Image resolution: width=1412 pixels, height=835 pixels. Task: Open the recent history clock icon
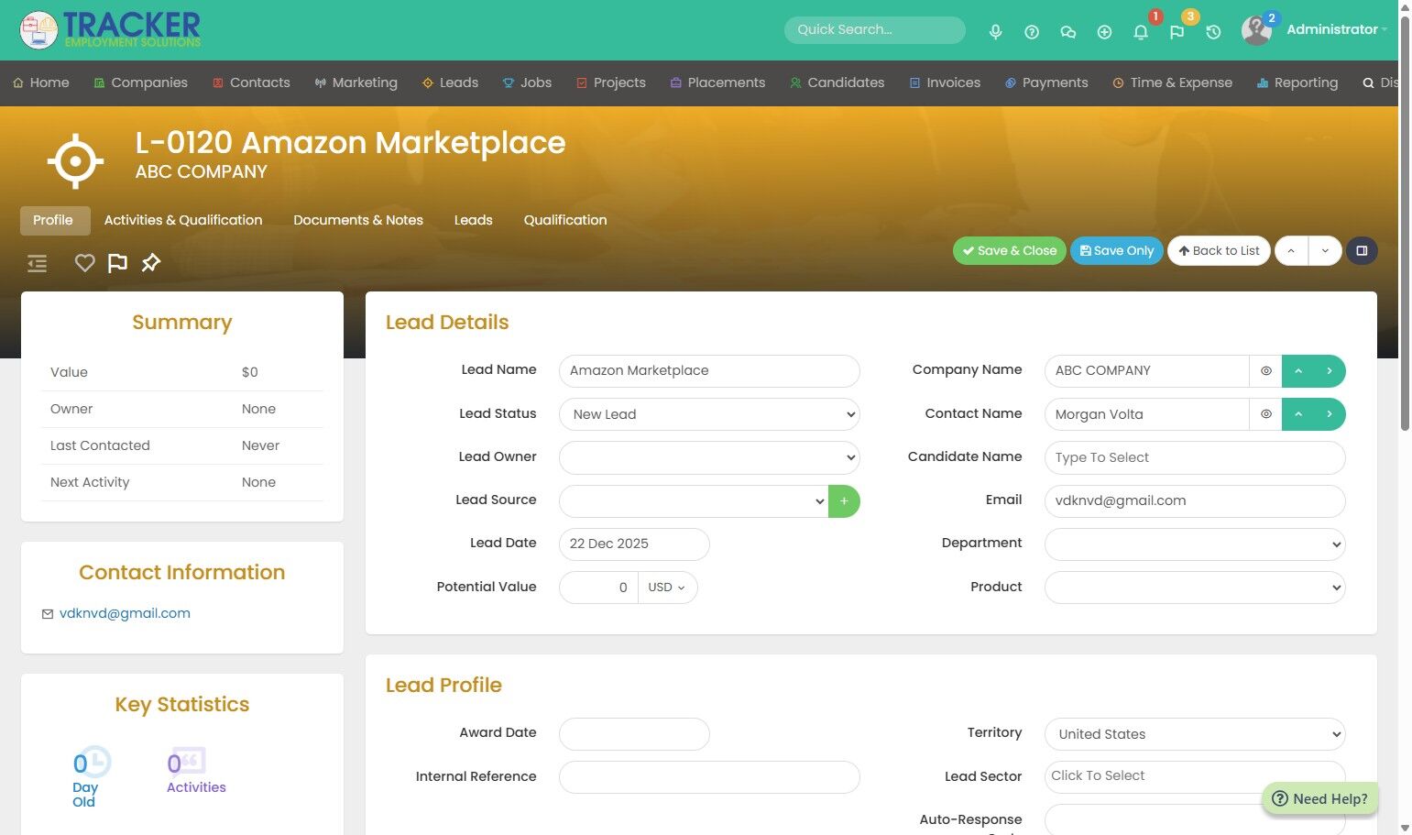point(1213,32)
